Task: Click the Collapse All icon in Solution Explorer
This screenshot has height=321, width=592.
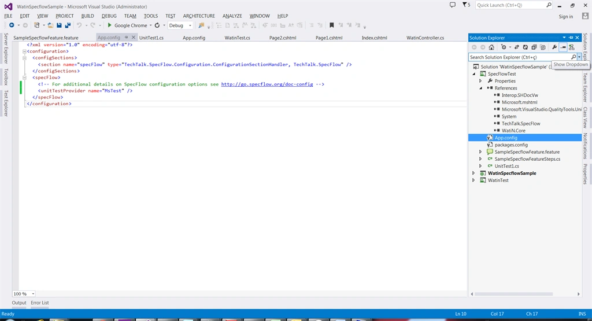Action: pyautogui.click(x=534, y=47)
